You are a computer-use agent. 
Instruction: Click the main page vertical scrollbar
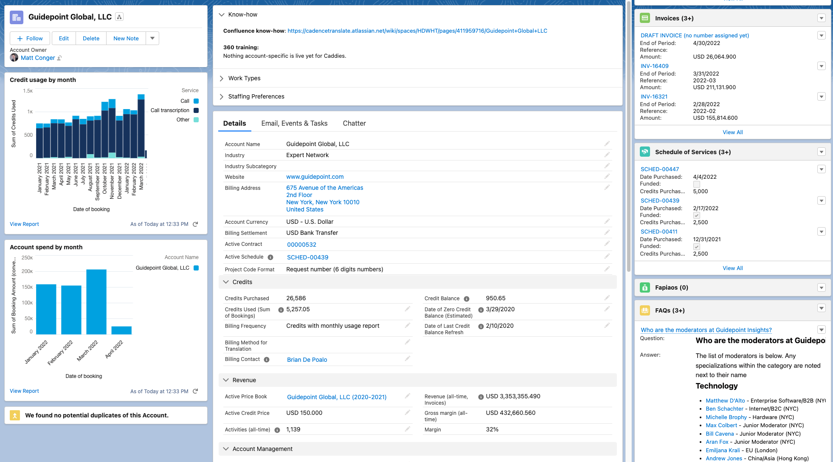tap(629, 136)
